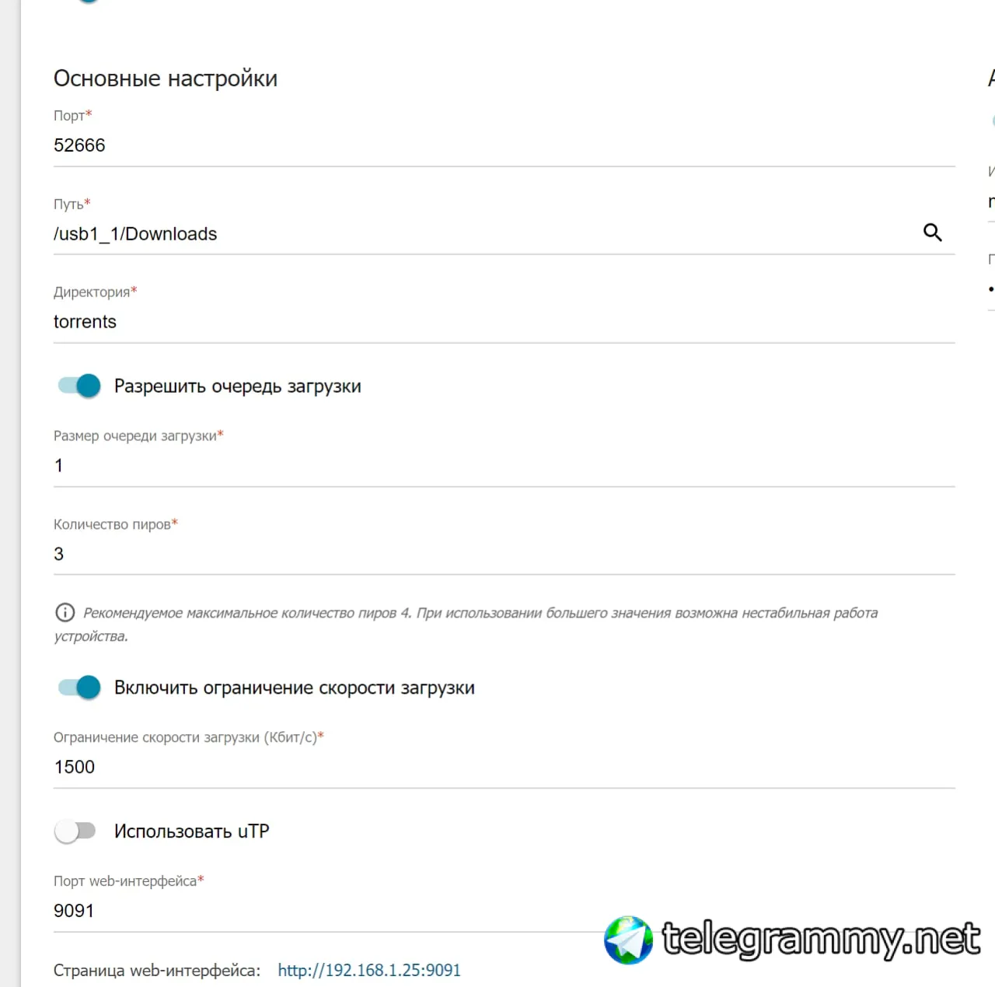The image size is (995, 987).
Task: Click the "Использовать uTP" label text
Action: [192, 831]
